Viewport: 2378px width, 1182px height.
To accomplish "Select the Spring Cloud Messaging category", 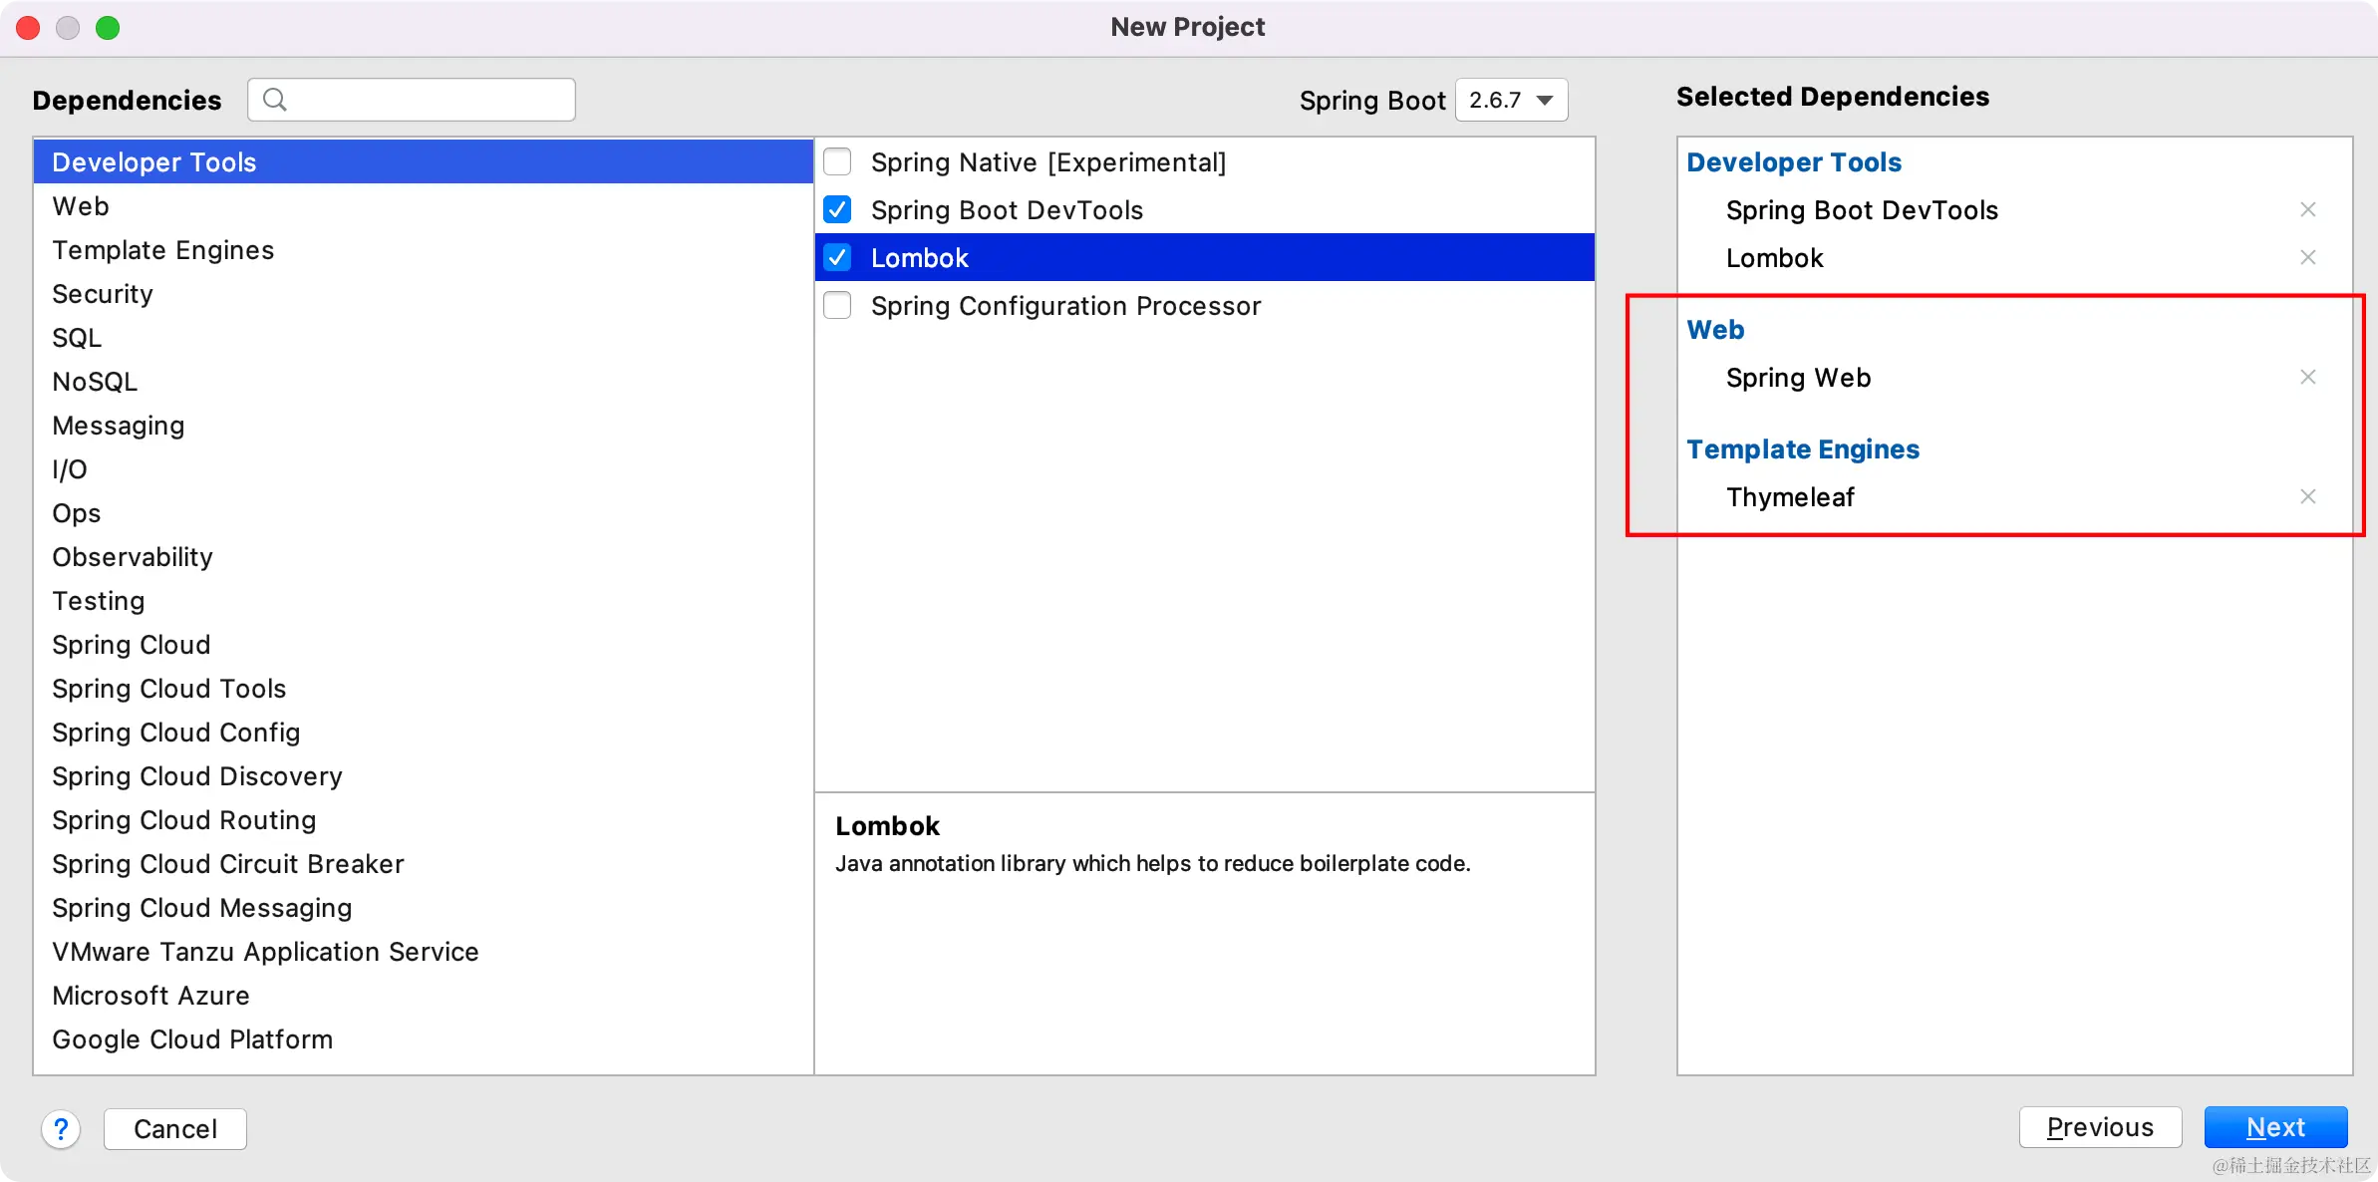I will (x=424, y=908).
